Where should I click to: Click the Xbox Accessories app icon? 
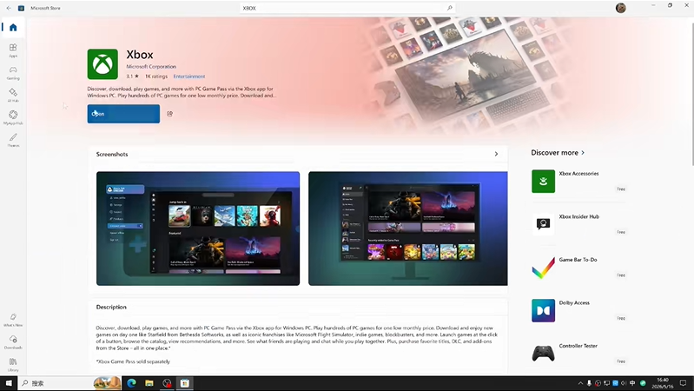[x=543, y=181]
